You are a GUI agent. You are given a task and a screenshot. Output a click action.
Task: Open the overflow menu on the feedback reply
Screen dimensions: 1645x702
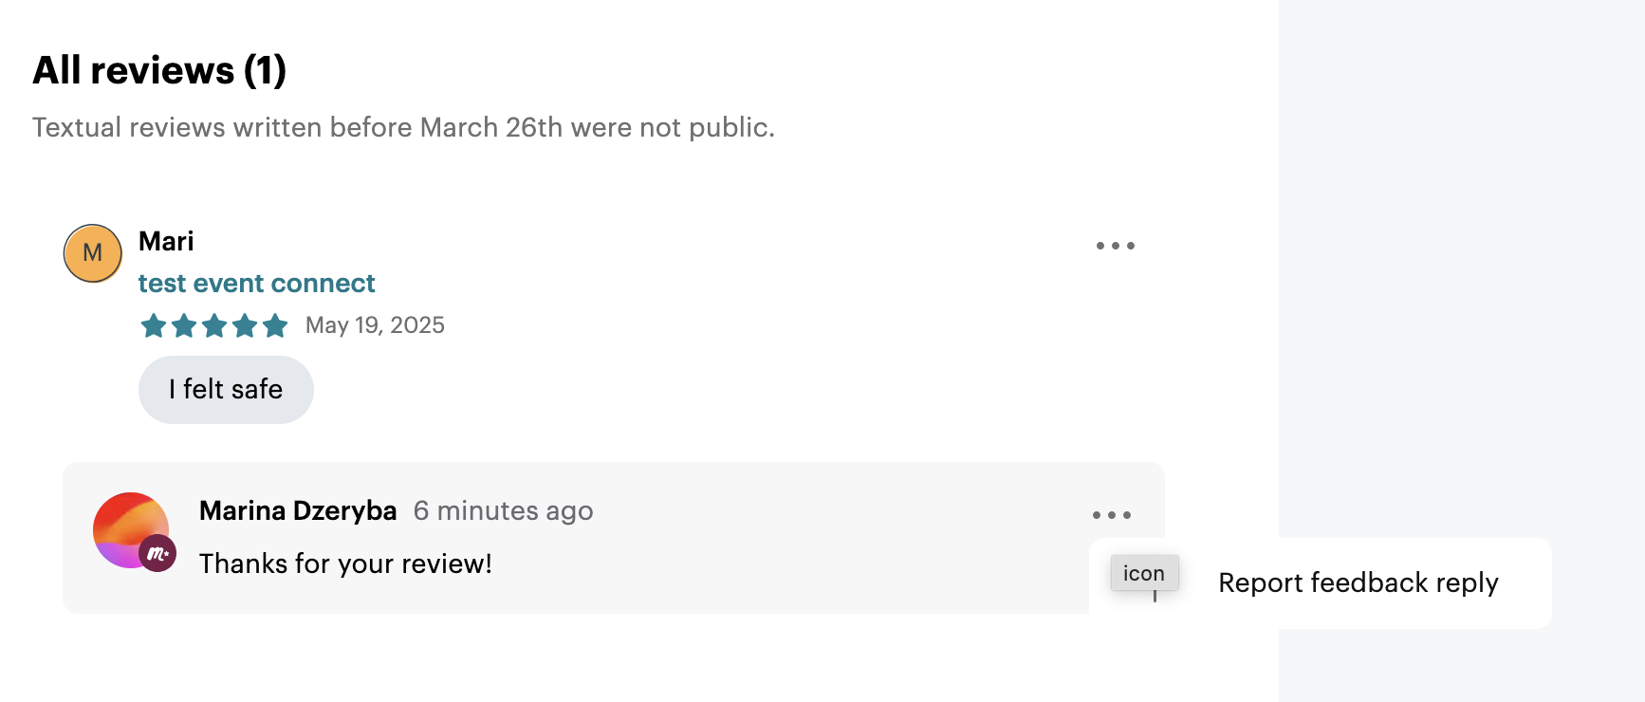[x=1111, y=514]
